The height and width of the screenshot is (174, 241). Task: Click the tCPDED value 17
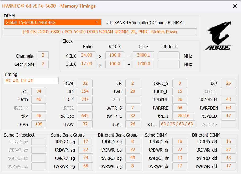tap(229, 116)
